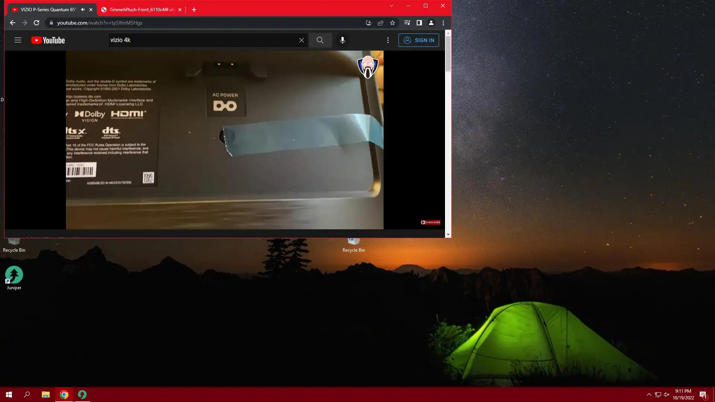715x402 pixels.
Task: Open Chrome media control icon
Action: 407,23
